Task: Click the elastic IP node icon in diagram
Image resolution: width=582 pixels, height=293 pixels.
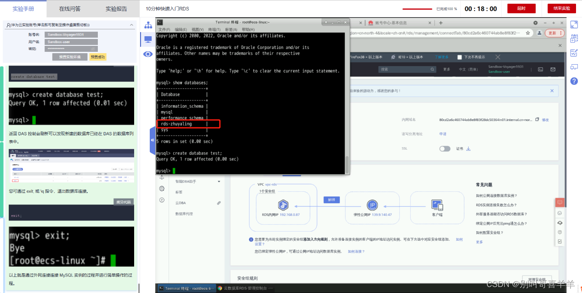Action: [x=372, y=205]
